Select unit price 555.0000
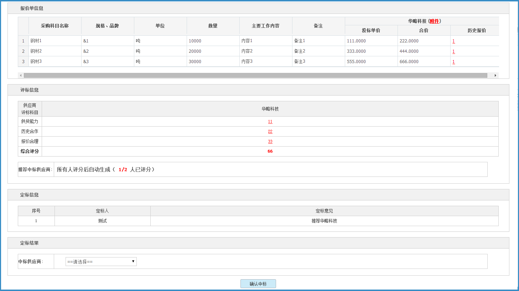 click(371, 61)
